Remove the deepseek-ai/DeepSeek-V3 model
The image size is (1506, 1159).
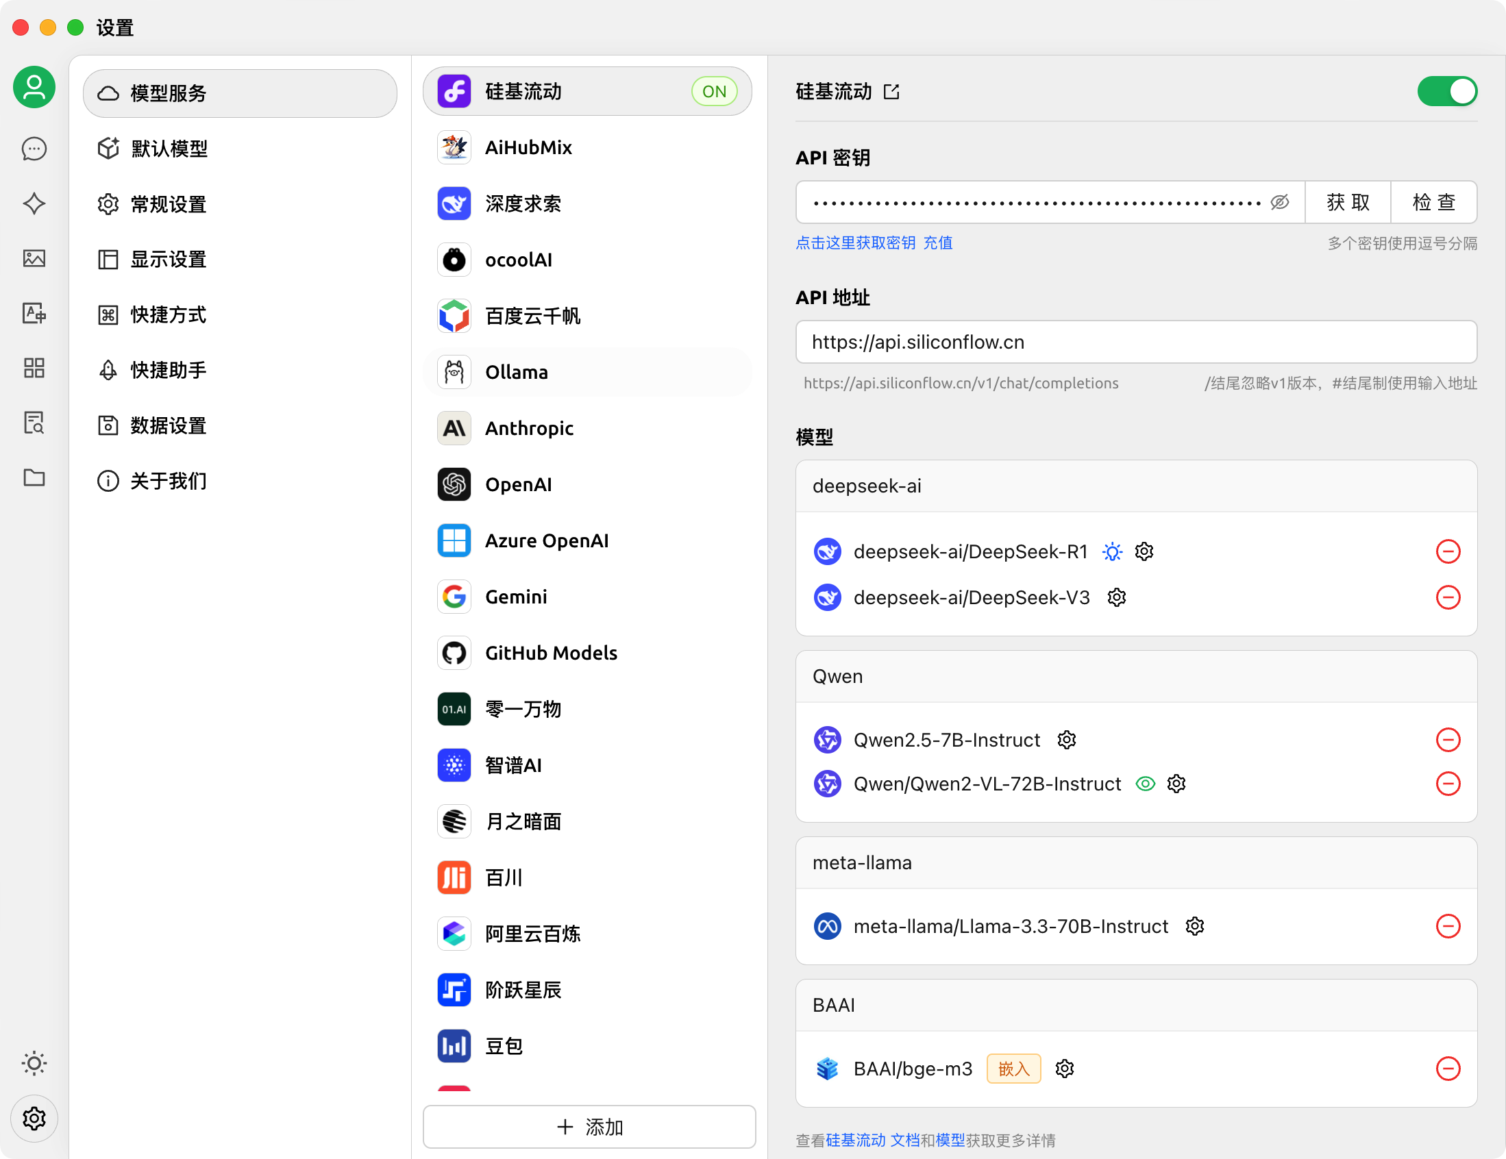click(x=1447, y=597)
